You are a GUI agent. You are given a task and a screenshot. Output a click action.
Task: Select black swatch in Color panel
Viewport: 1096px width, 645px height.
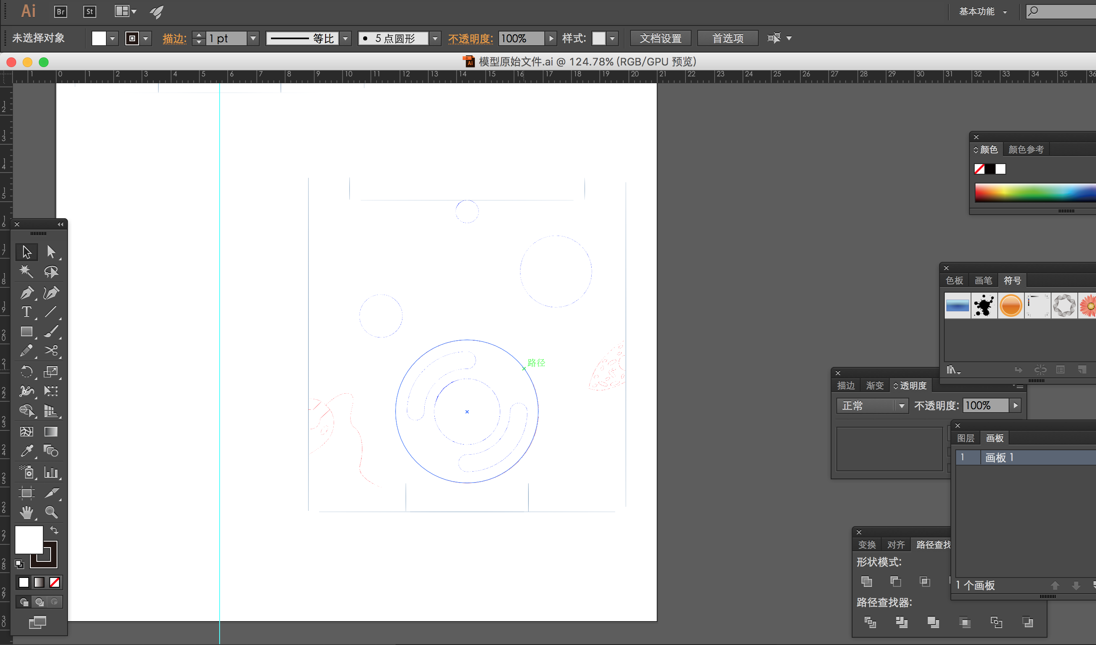click(x=990, y=169)
